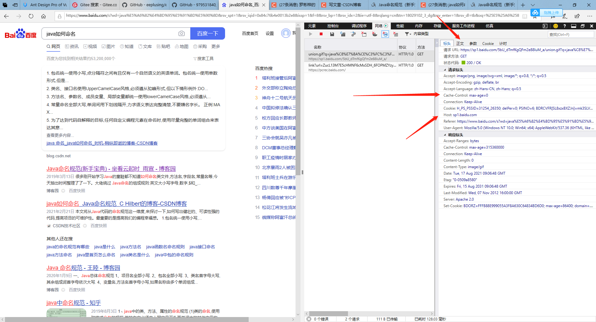Screen dimensions: 596x322
Task: Click the share icon in browser toolbar
Action: point(577,16)
